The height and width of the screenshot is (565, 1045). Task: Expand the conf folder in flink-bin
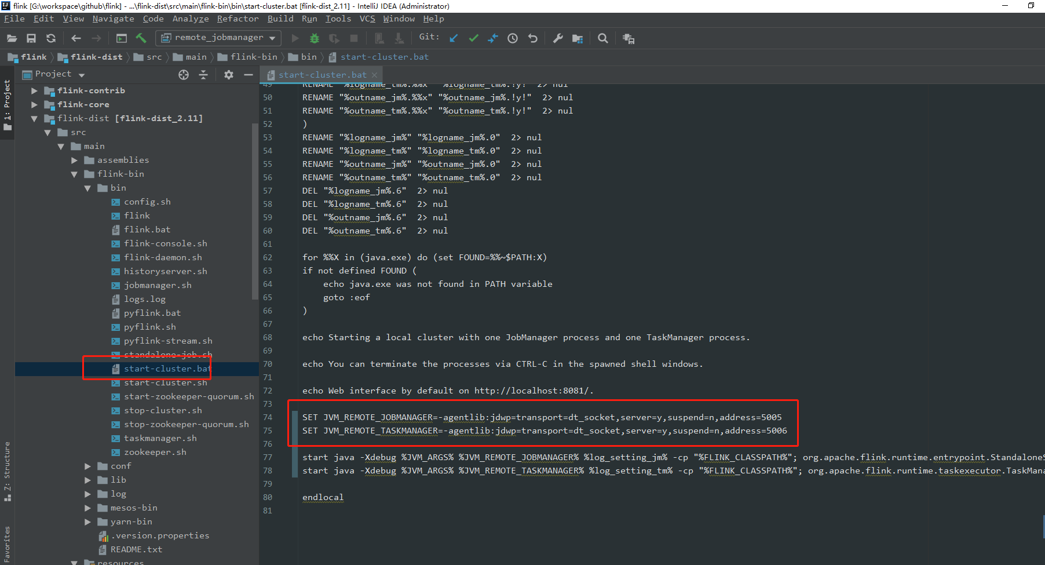click(87, 466)
